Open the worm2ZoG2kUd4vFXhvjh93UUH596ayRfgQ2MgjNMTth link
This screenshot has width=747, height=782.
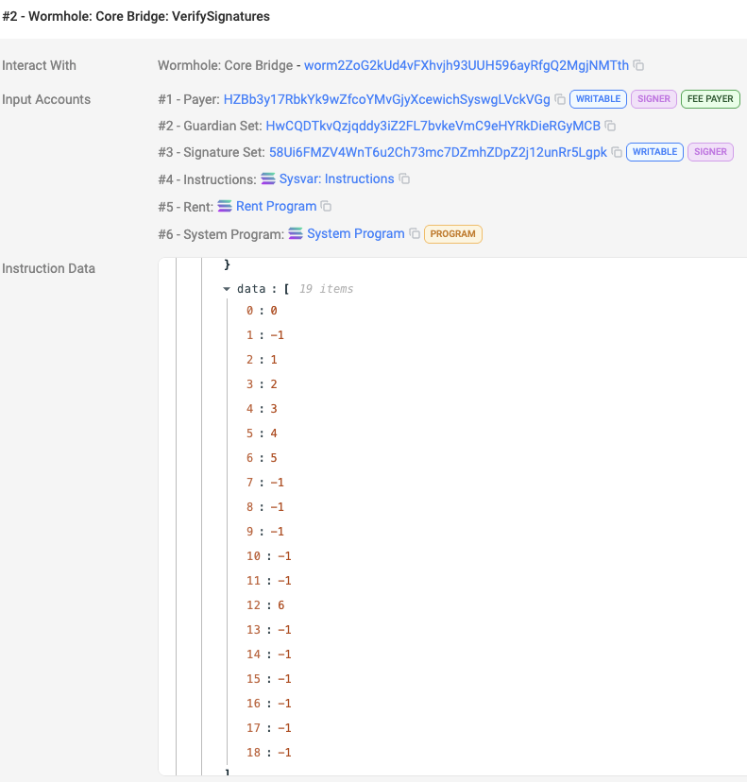tap(467, 65)
